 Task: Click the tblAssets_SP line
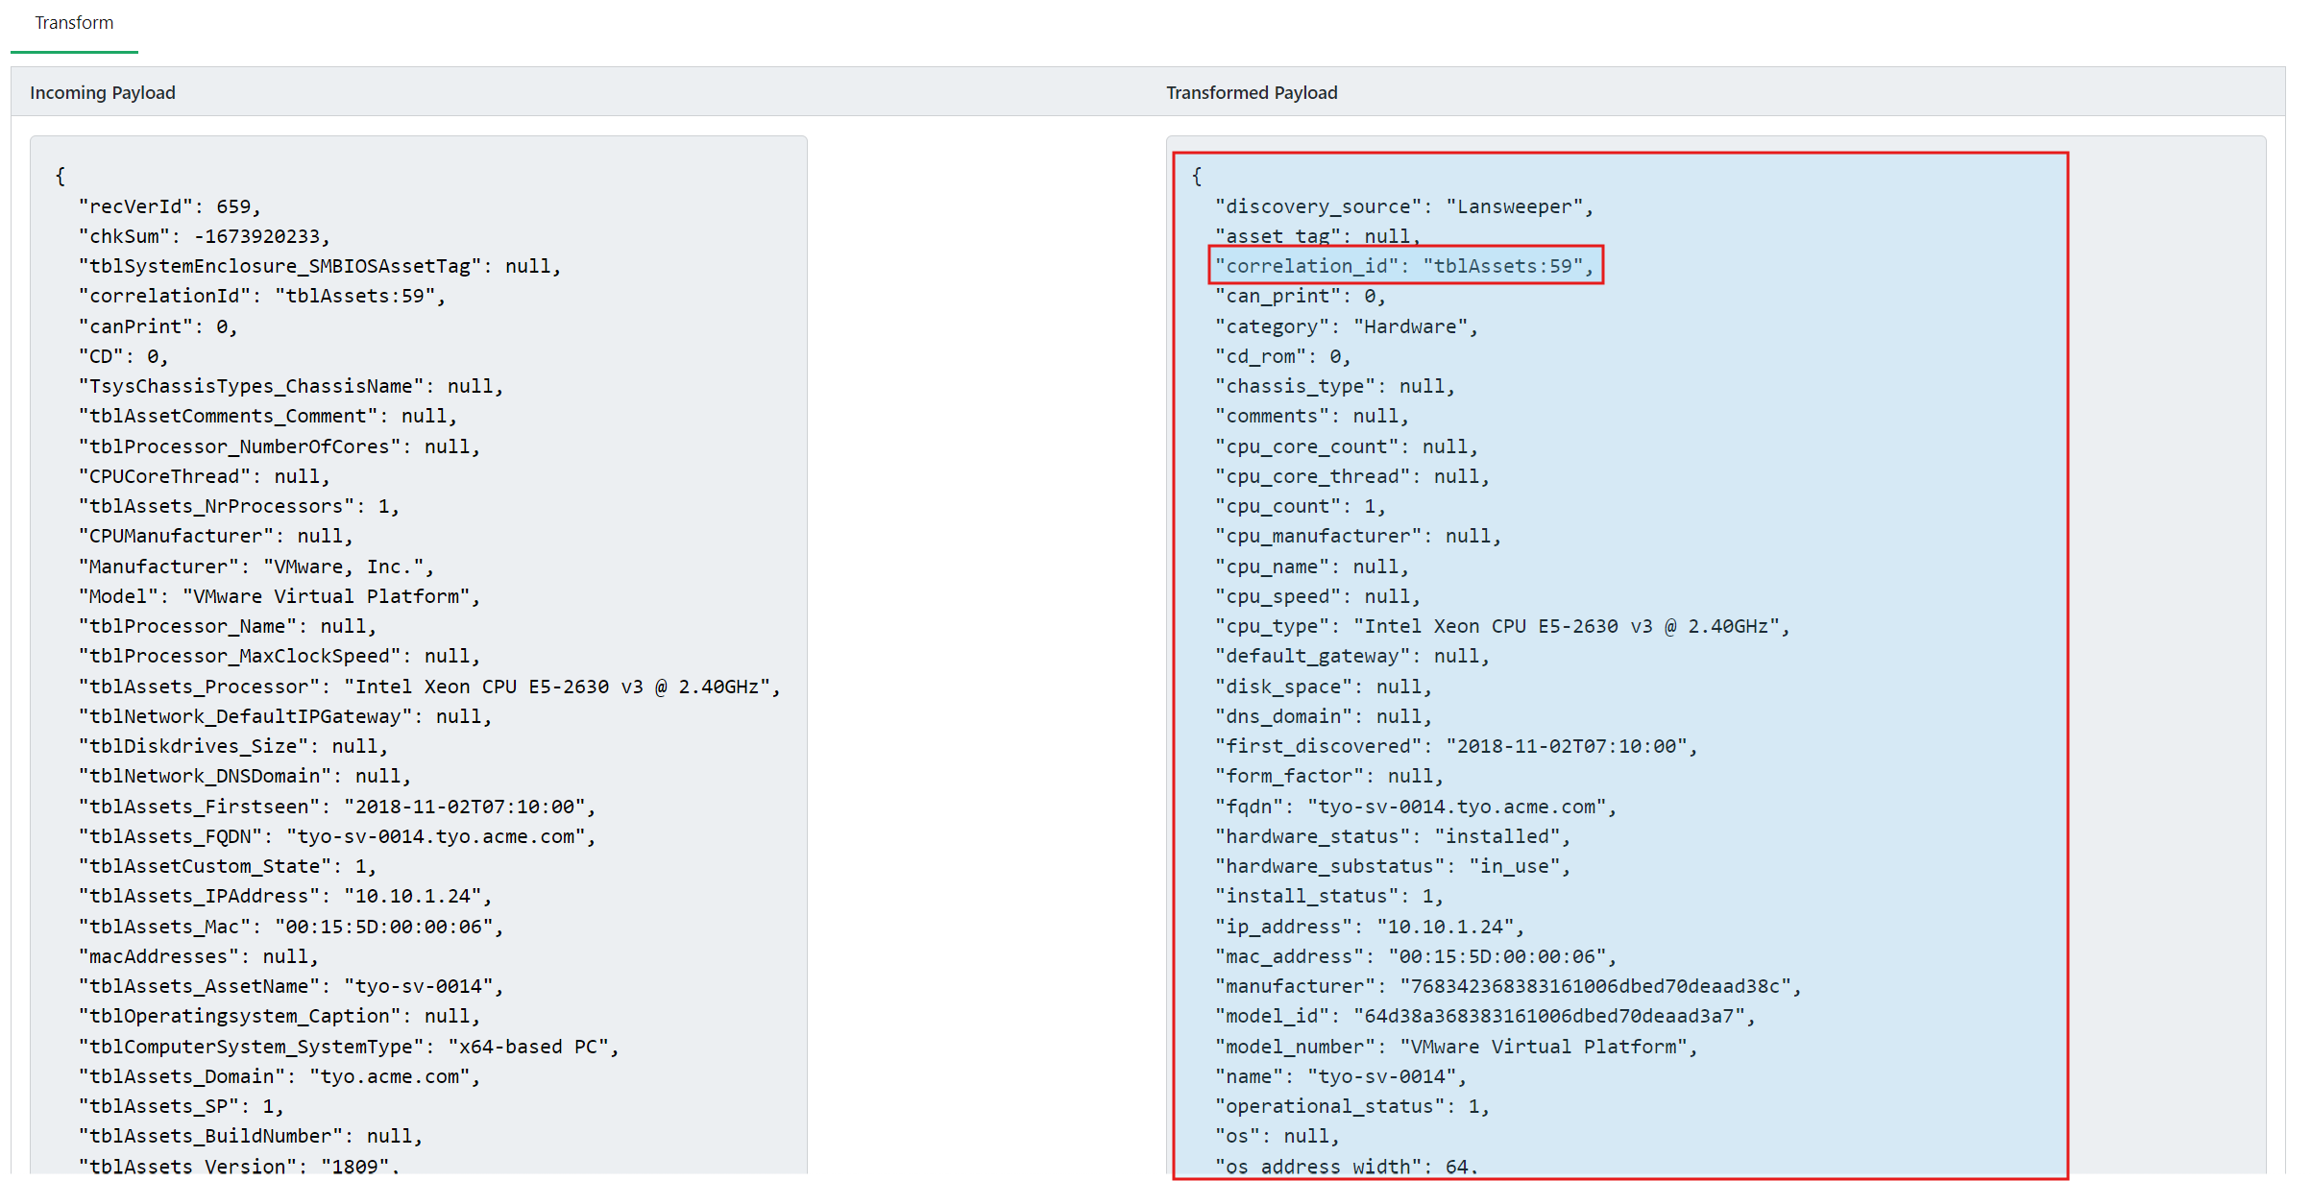(x=182, y=1106)
